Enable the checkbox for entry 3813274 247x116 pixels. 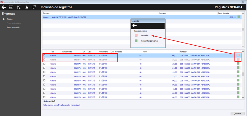pyautogui.click(x=44, y=89)
